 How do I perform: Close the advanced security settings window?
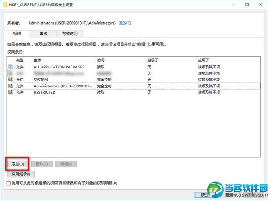(261, 4)
